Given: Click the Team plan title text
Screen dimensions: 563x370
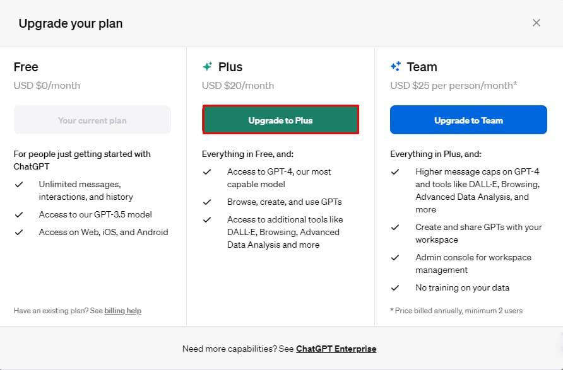Looking at the screenshot, I should point(422,67).
